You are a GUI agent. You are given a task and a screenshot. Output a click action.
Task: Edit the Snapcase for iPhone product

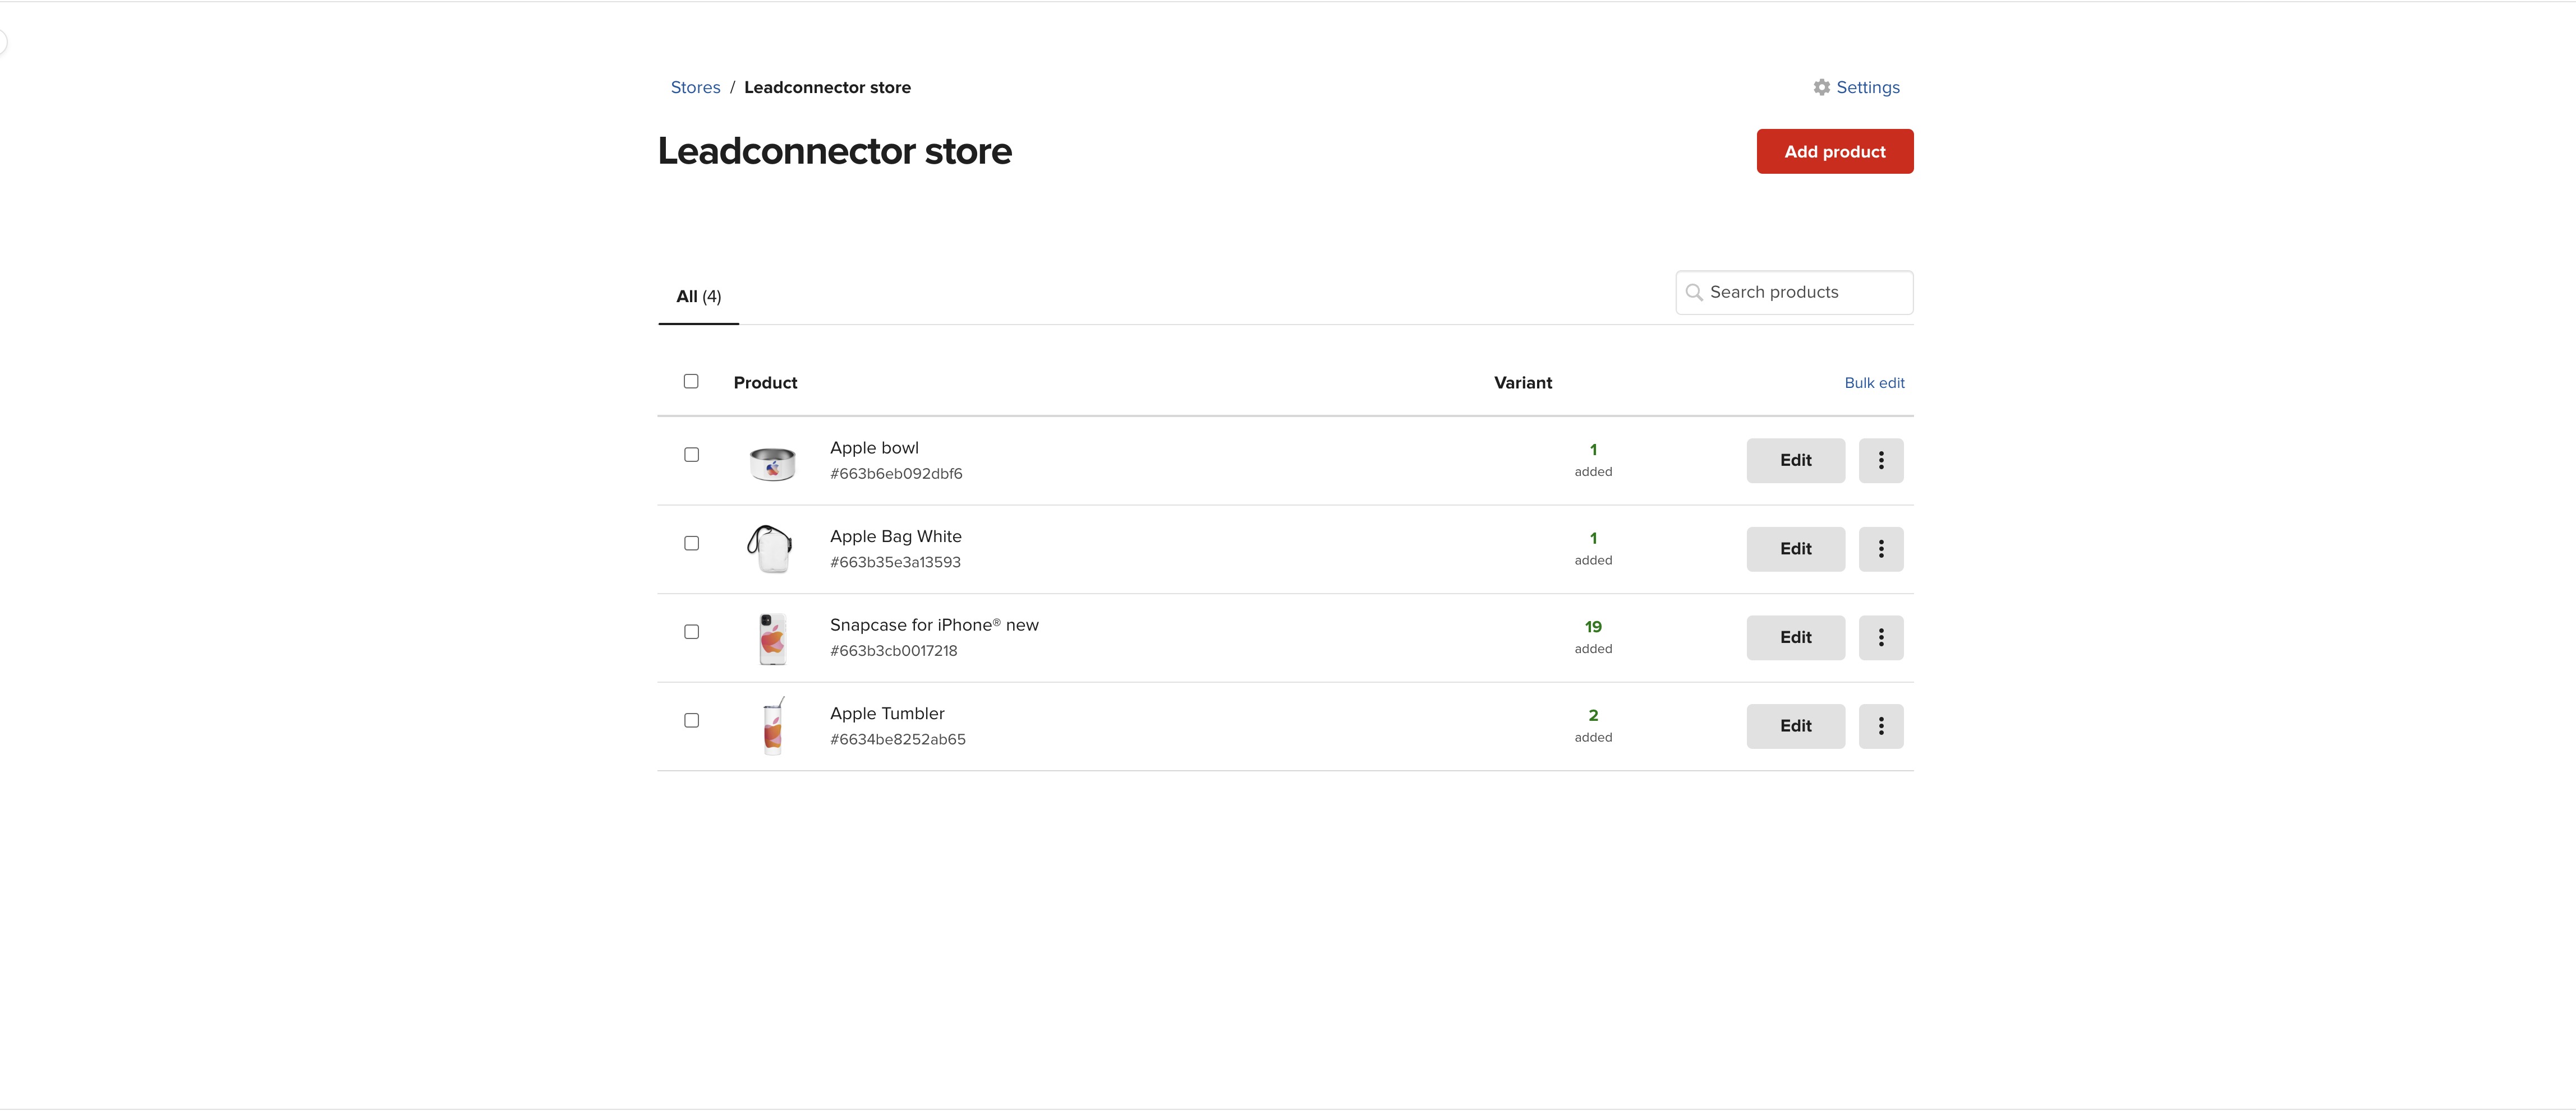pyautogui.click(x=1795, y=637)
